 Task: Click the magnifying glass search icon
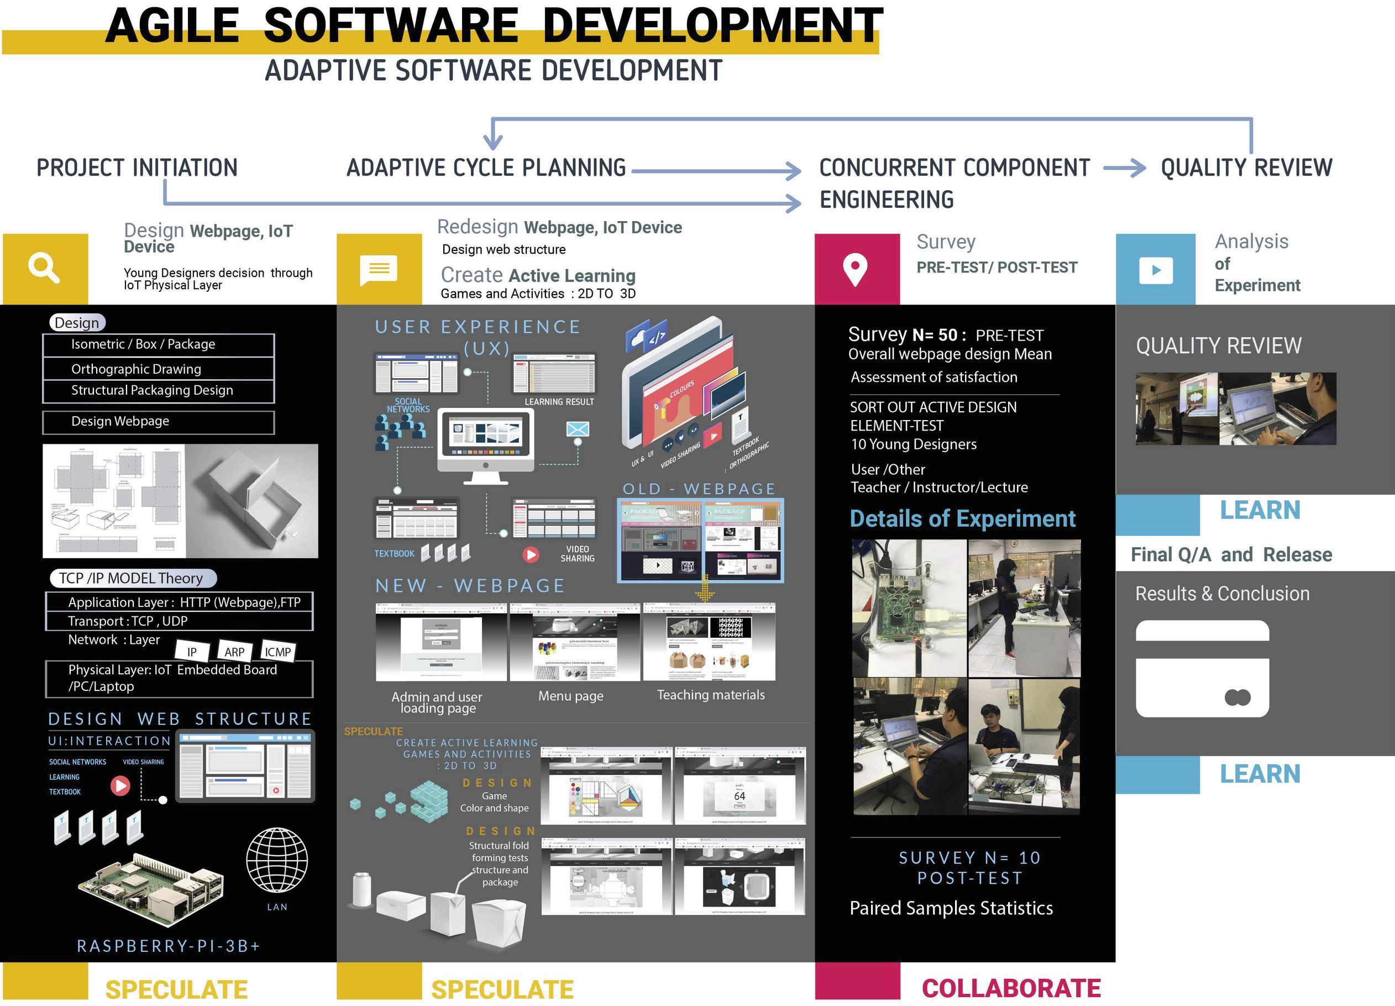pyautogui.click(x=44, y=268)
